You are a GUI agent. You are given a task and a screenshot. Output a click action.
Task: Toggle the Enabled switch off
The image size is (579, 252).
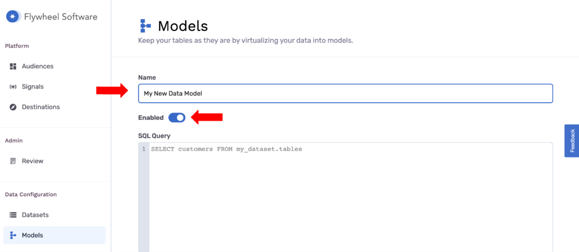coord(177,118)
